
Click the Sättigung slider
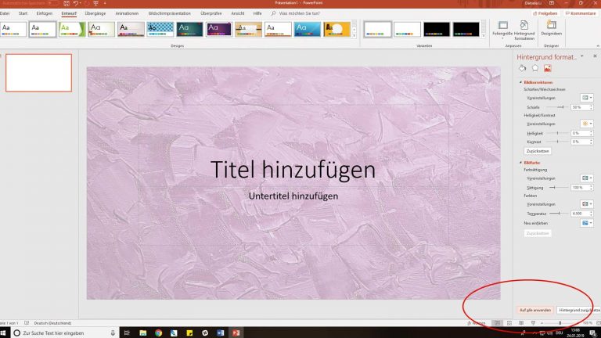[554, 188]
